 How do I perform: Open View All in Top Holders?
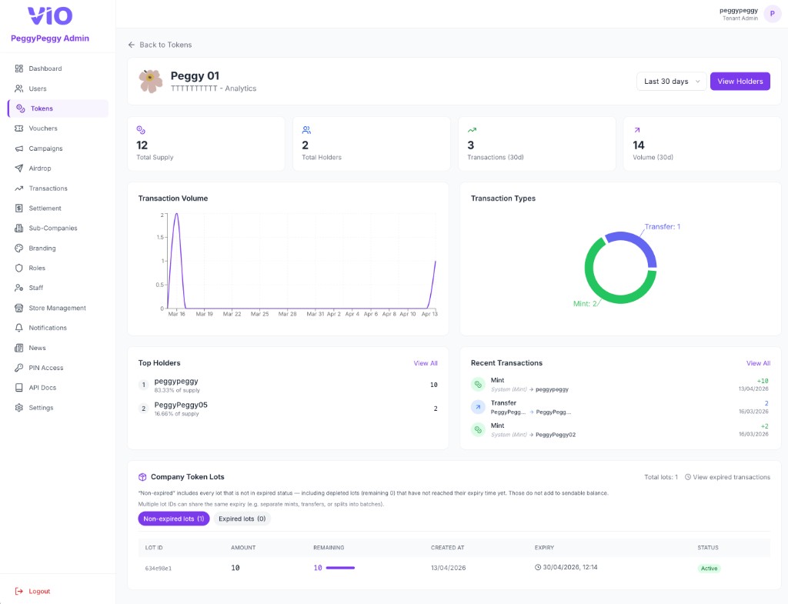425,363
